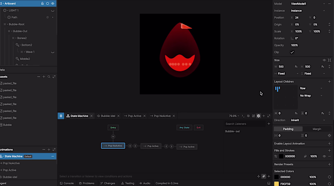Image resolution: width=334 pixels, height=186 pixels.
Task: Close the State Machine tab
Action: (91, 116)
